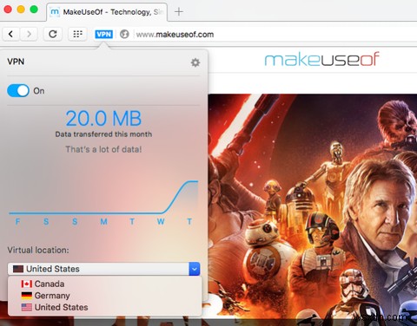Click the M day label on graph
The width and height of the screenshot is (417, 326).
[x=103, y=222]
